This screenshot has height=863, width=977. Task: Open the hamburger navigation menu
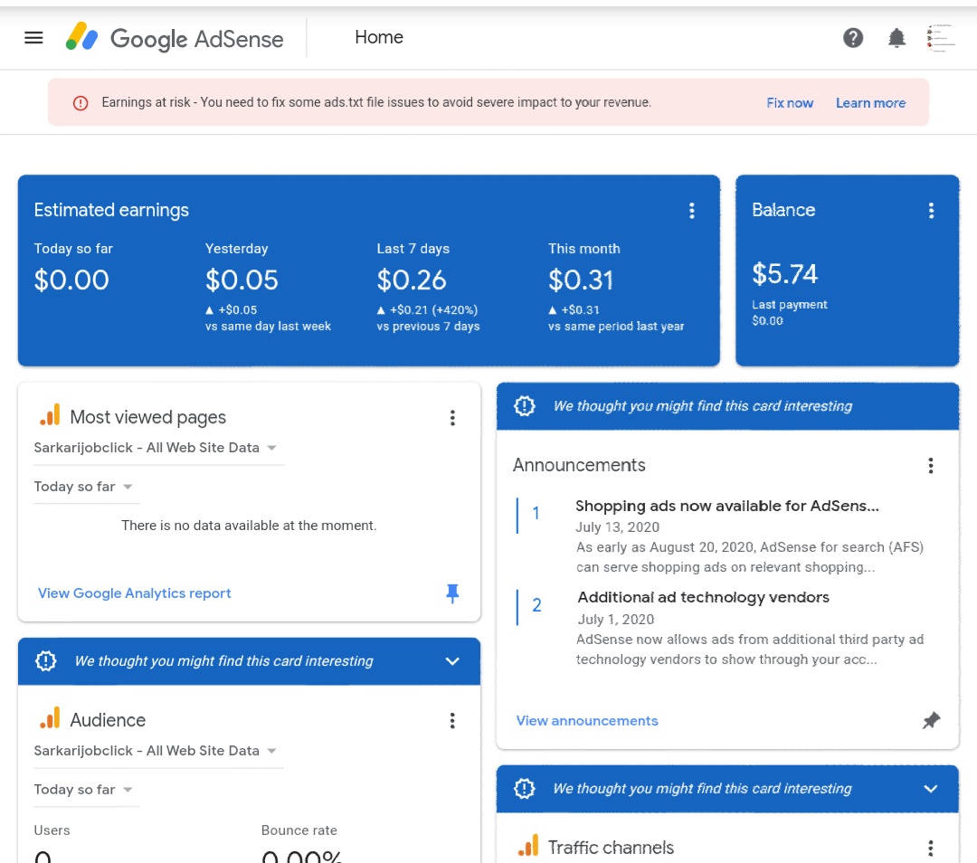point(33,38)
